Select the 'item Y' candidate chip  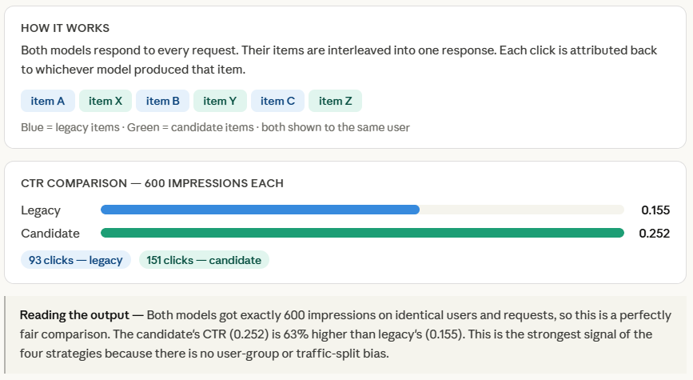tap(220, 101)
